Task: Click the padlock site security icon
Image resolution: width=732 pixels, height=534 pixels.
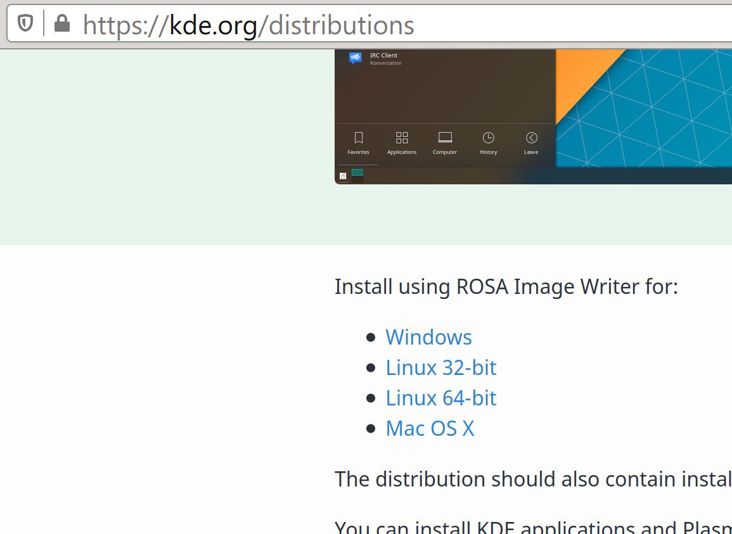Action: pos(62,23)
